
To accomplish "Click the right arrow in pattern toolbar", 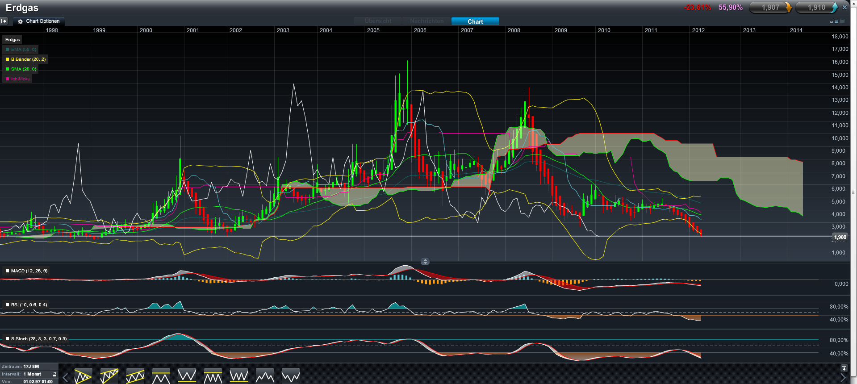I will pyautogui.click(x=843, y=378).
